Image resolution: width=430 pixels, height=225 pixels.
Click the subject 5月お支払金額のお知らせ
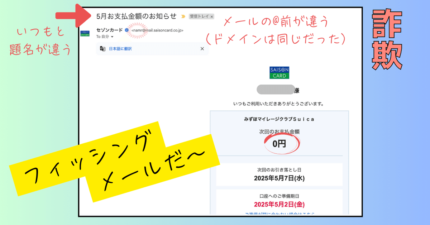(x=137, y=16)
